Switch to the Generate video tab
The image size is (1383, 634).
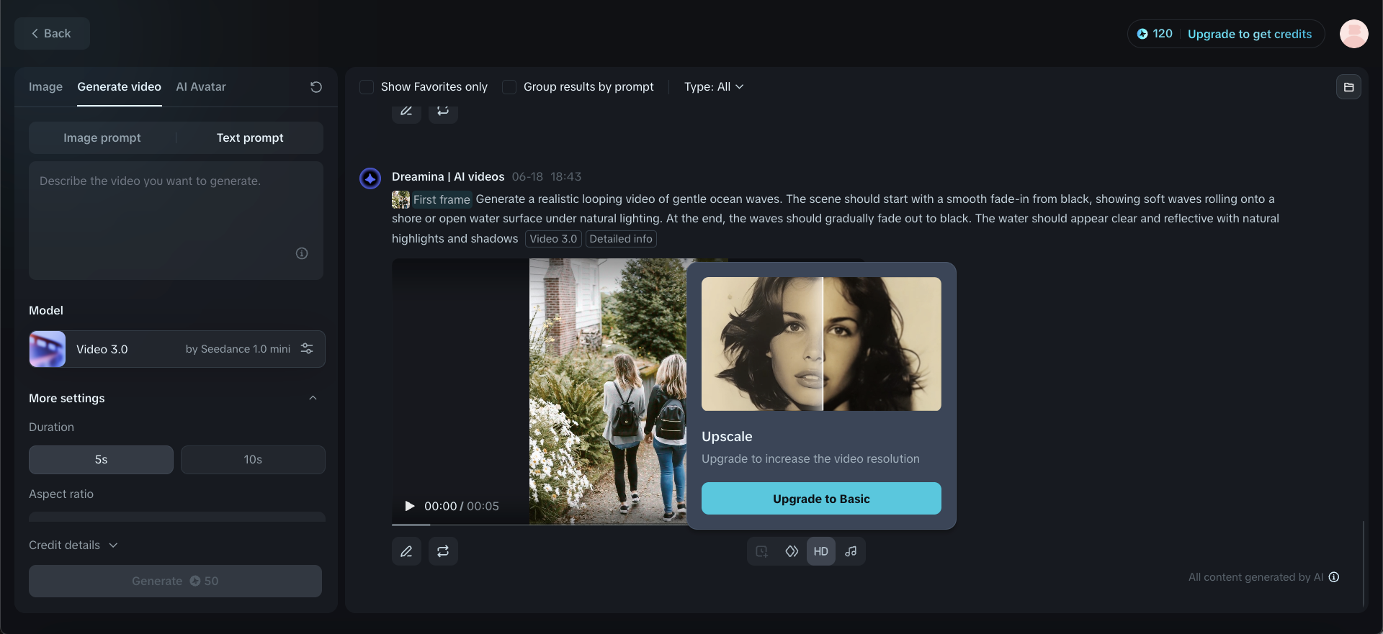pos(119,86)
